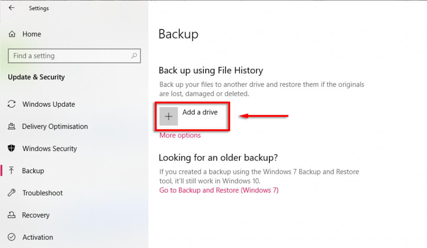Go to Backup and Restore (Windows 7)
This screenshot has width=427, height=248.
(219, 190)
